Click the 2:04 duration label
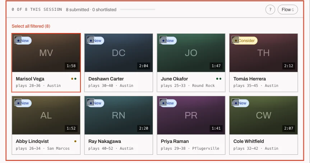 [144, 66]
